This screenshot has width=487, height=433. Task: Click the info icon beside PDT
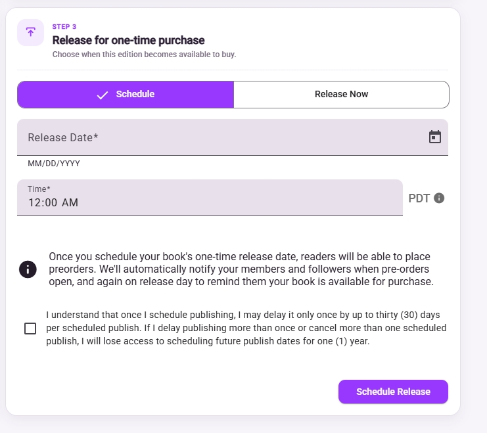pyautogui.click(x=439, y=198)
